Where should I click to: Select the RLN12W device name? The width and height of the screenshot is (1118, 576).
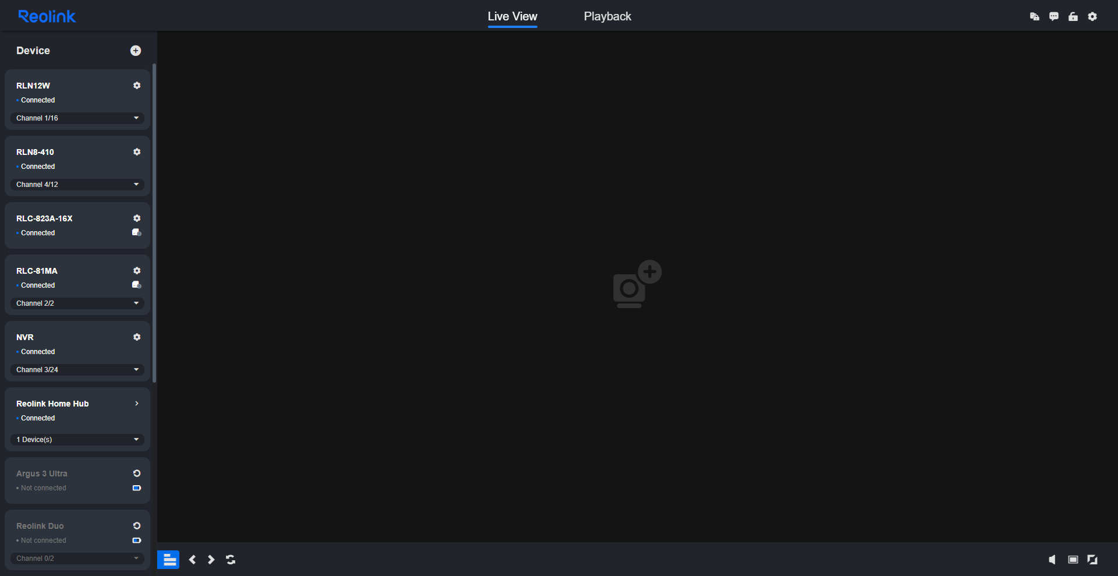click(33, 86)
